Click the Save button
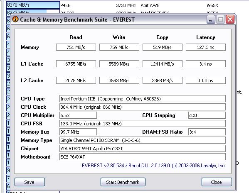Viewport: 249px width, 193px height. click(30, 182)
